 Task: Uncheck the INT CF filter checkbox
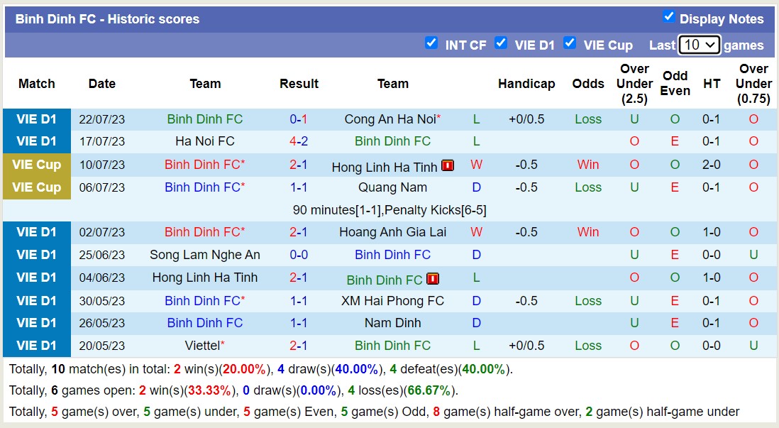[x=431, y=43]
